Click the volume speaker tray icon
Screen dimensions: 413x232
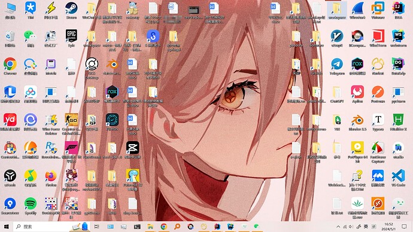(x=351, y=227)
